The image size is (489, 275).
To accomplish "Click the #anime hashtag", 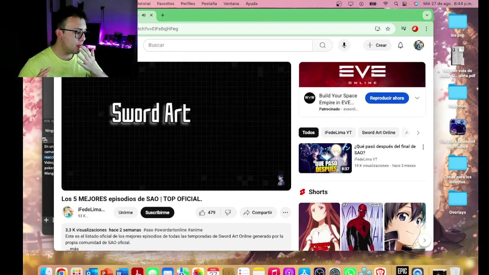I will [x=195, y=230].
